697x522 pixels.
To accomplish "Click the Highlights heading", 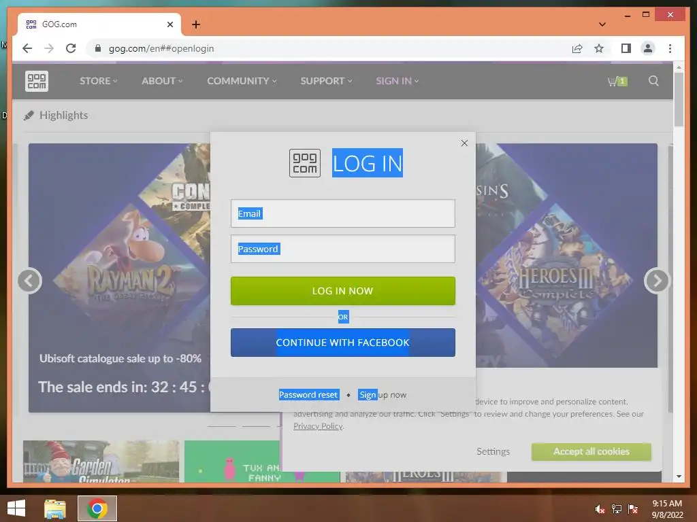I will point(63,116).
